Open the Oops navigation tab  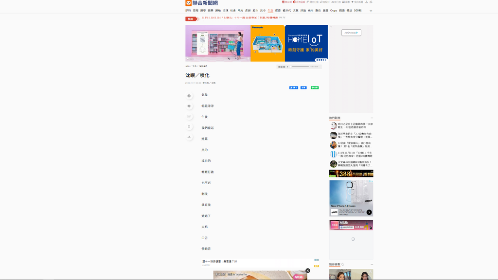334,10
